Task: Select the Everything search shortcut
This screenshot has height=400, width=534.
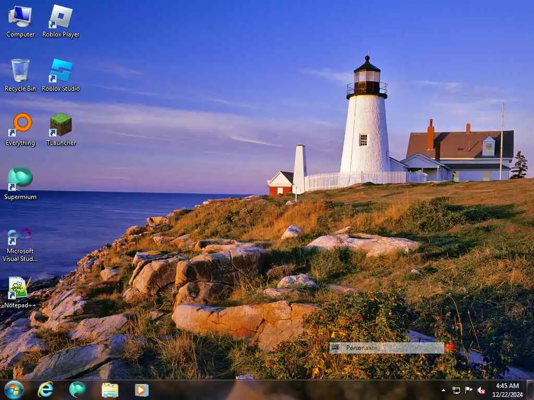Action: click(x=20, y=129)
